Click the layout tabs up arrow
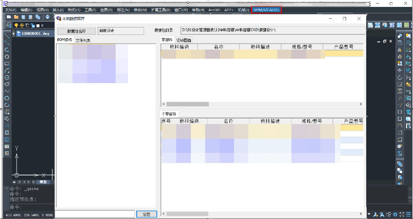The height and width of the screenshot is (219, 413). click(14, 182)
